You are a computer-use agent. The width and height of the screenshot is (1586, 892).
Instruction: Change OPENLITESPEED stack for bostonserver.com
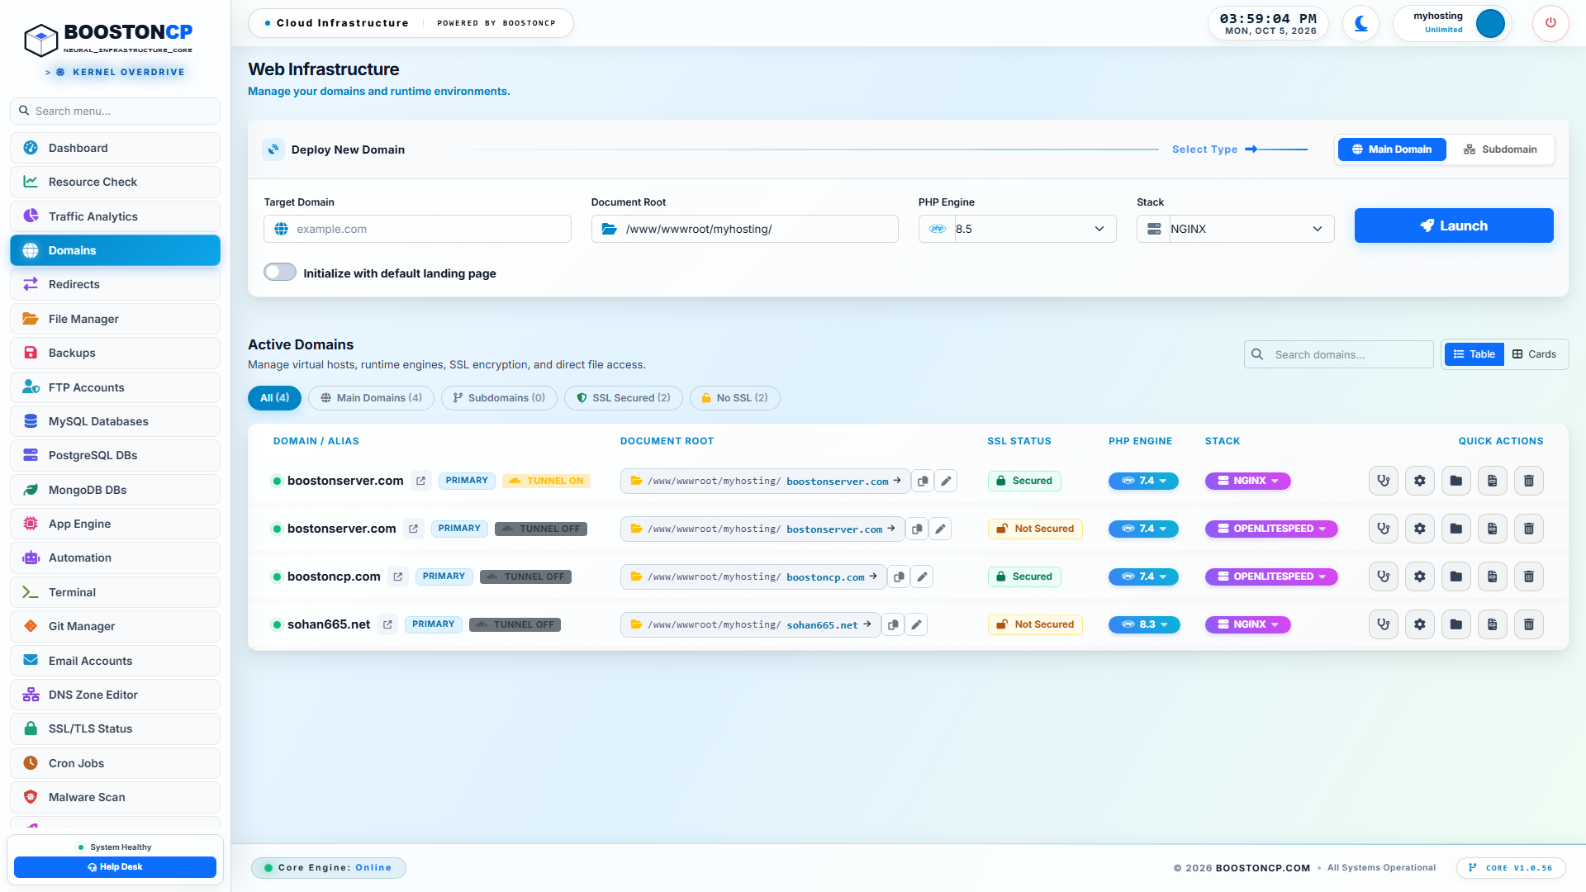[x=1271, y=529]
